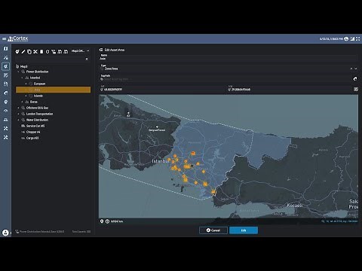This screenshot has height=271, width=362.
Task: Select the Map3 root node
Action: pos(23,66)
